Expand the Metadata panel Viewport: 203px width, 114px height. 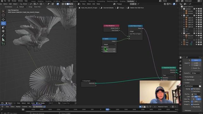click(188, 111)
